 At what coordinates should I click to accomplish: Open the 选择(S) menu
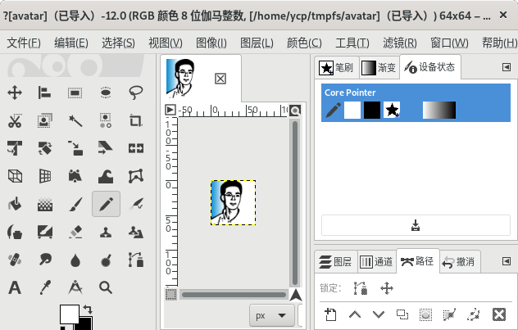(118, 43)
